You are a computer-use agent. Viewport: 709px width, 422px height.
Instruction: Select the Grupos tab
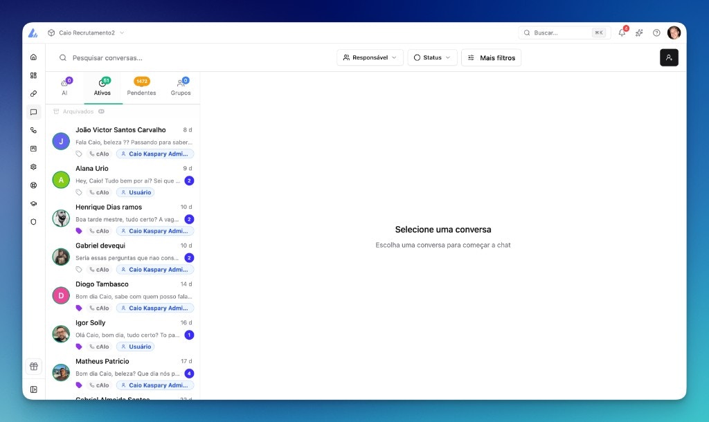click(181, 87)
